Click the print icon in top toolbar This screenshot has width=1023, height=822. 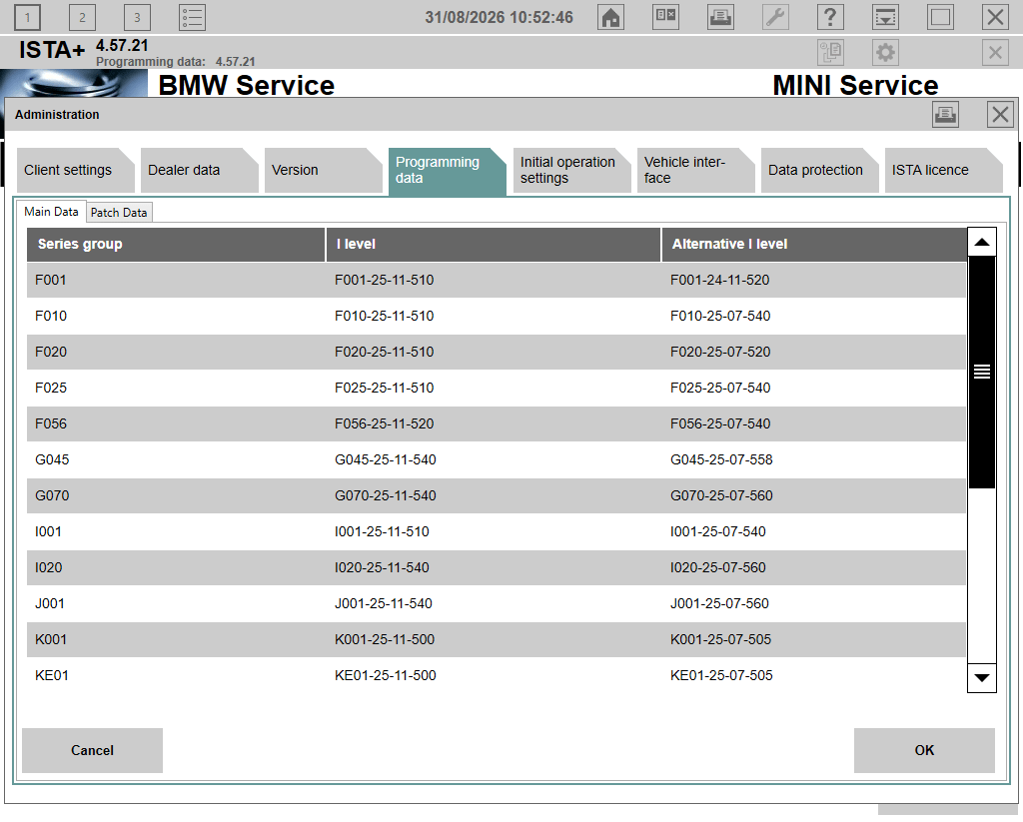click(720, 17)
